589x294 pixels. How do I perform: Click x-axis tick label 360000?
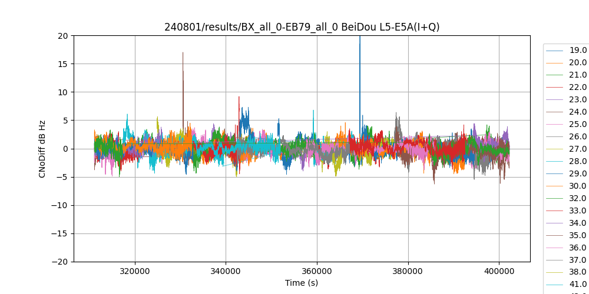(x=317, y=272)
